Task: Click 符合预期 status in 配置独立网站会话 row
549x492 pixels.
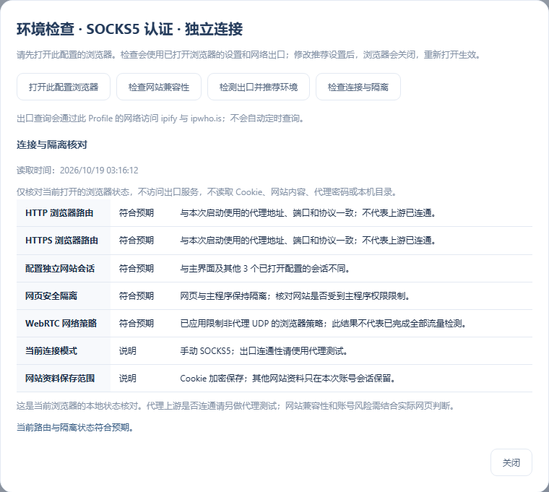Action: pyautogui.click(x=137, y=269)
